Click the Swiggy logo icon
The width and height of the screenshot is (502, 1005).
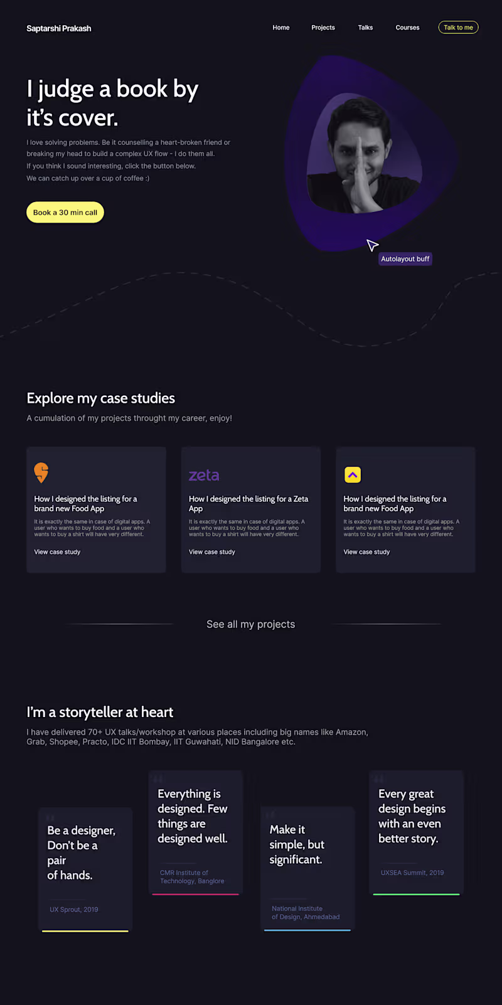click(41, 472)
